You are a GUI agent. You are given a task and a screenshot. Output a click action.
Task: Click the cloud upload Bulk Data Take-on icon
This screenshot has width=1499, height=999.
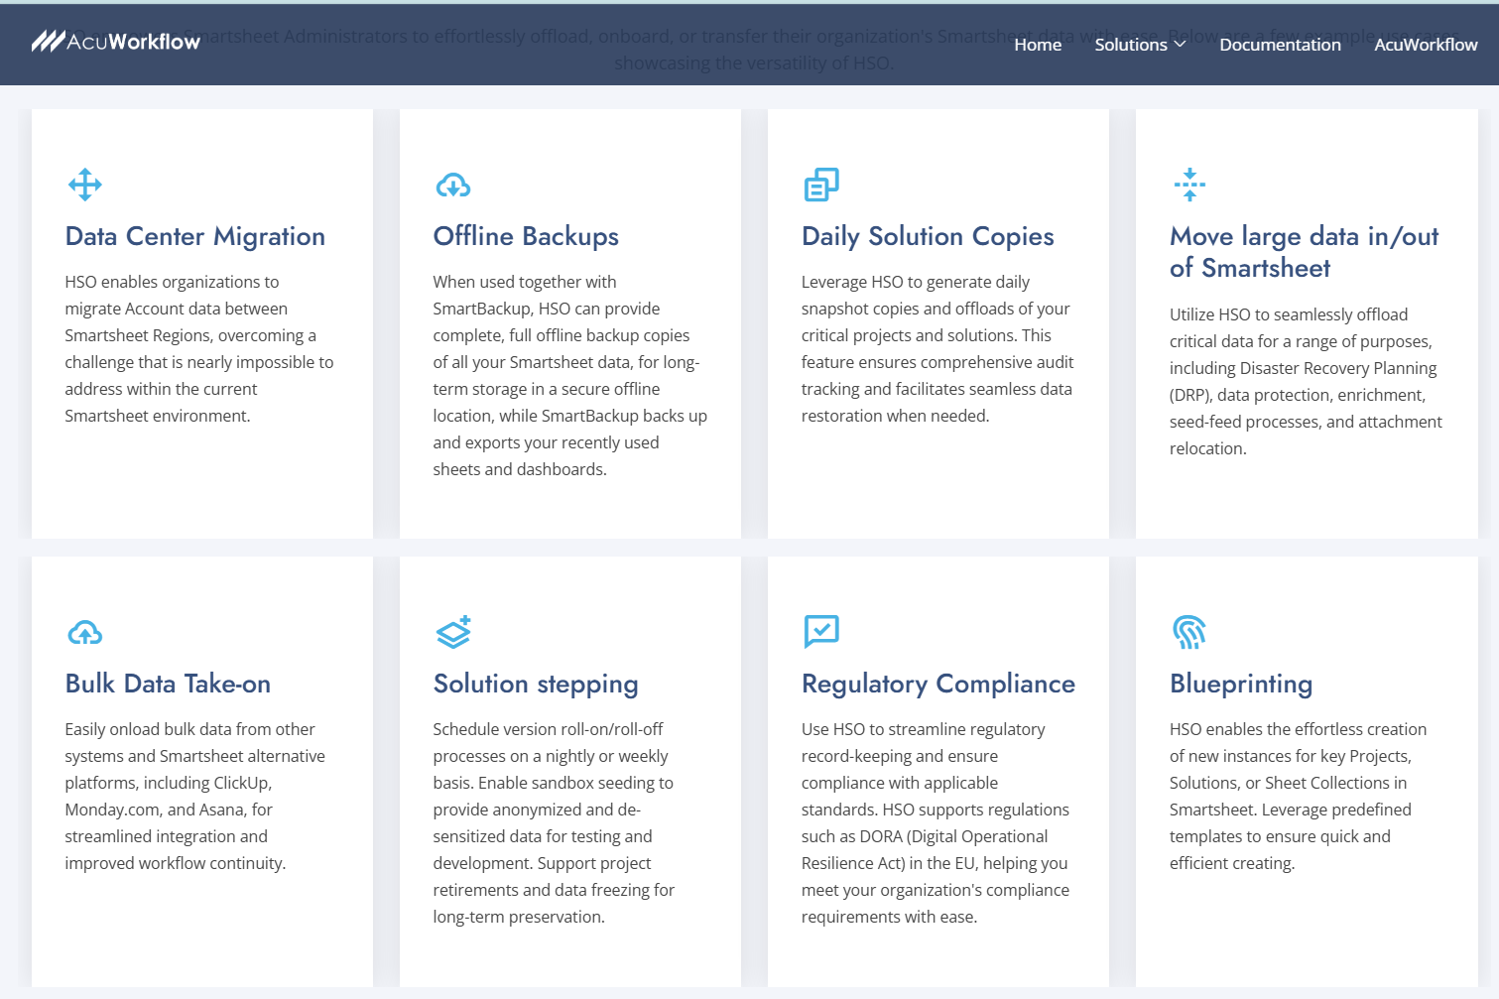point(85,633)
